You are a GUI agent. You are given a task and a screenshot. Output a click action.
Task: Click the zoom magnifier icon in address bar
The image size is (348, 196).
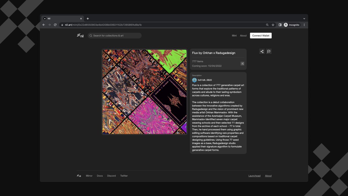point(267,25)
